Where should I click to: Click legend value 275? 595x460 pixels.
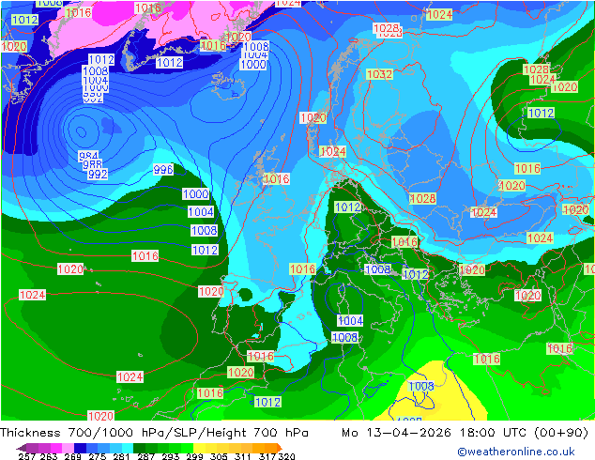[x=97, y=456]
